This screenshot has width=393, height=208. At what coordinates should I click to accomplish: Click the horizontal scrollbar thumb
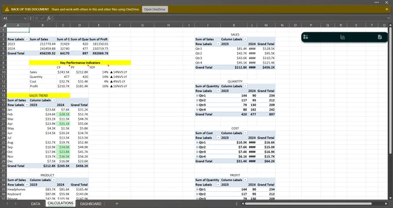pyautogui.click(x=308, y=203)
